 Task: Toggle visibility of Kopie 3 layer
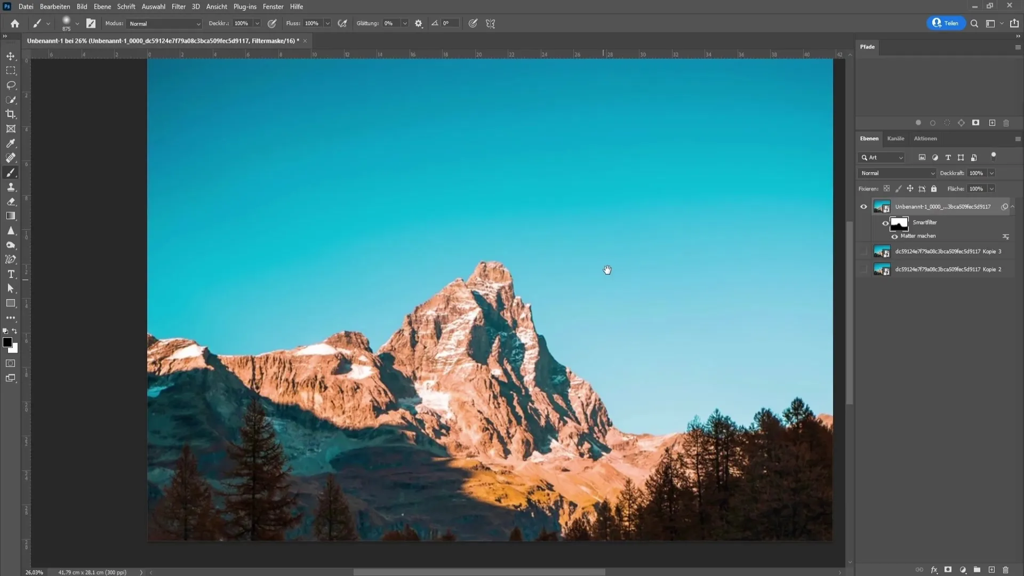(865, 252)
